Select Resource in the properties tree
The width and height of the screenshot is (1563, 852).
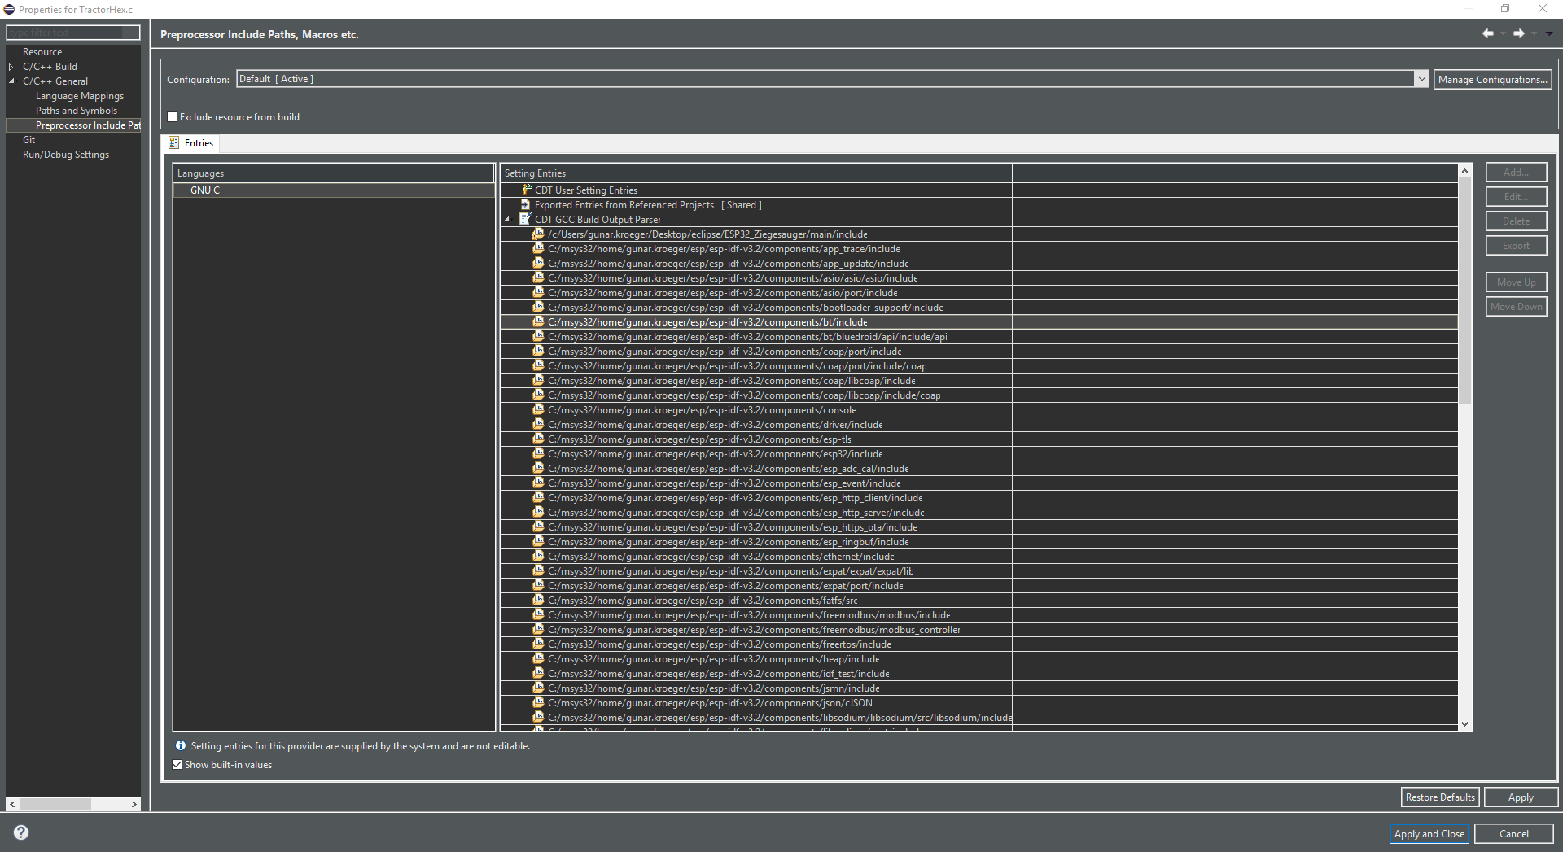click(x=42, y=52)
